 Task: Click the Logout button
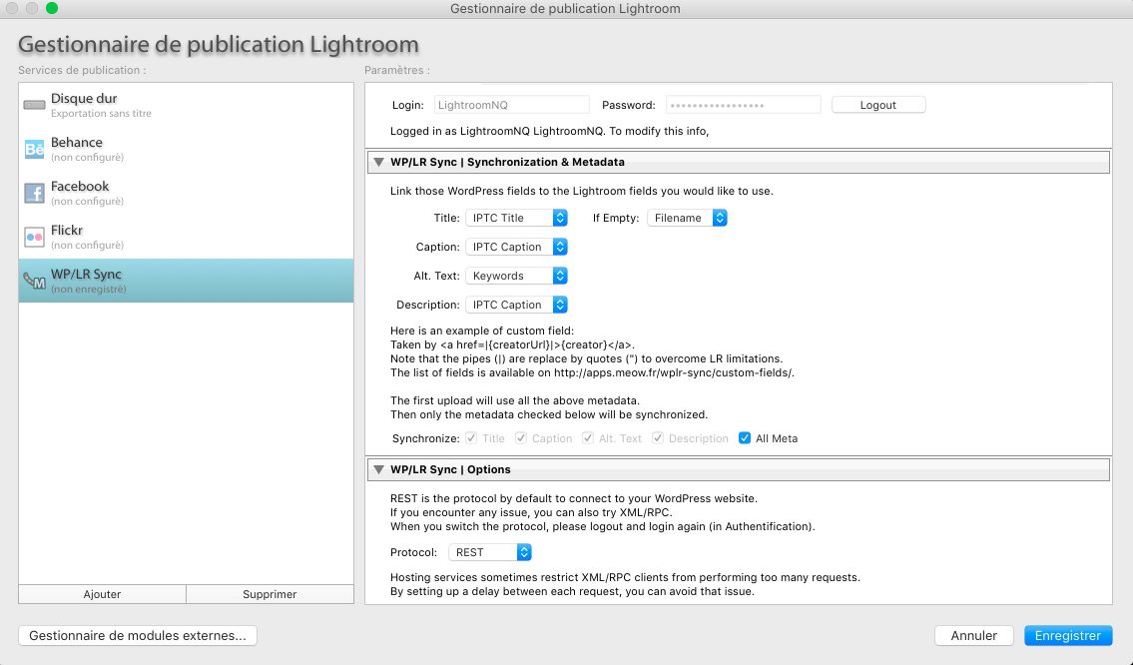click(x=877, y=105)
